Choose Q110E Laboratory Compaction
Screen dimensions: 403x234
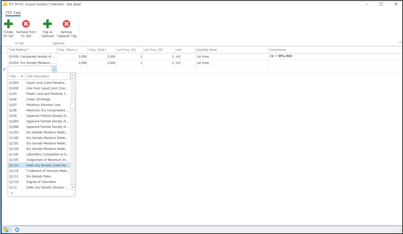coord(39,154)
